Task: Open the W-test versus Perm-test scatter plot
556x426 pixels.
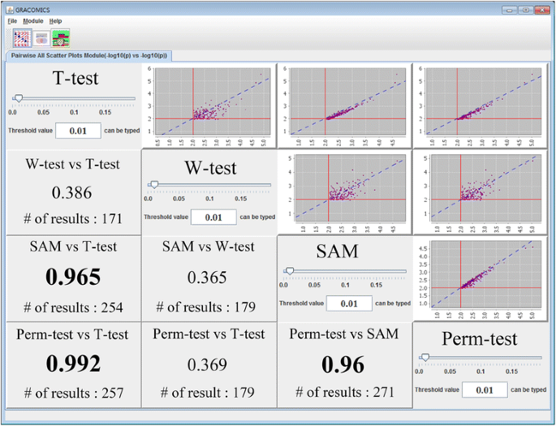Action: [481, 192]
